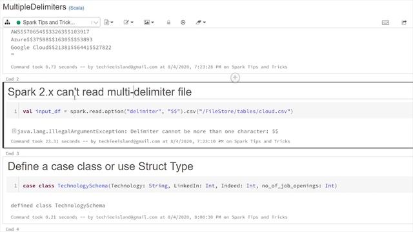Click the heading 'Define a case class or use Struct Type'
The height and width of the screenshot is (232, 413).
[101, 166]
